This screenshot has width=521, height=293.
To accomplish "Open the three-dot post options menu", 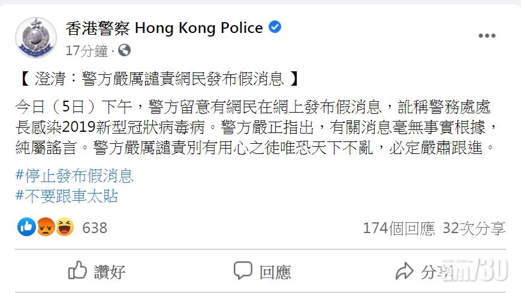I will tap(487, 36).
